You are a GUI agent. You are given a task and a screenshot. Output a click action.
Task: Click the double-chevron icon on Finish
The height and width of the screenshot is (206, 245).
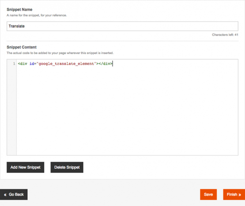click(240, 195)
